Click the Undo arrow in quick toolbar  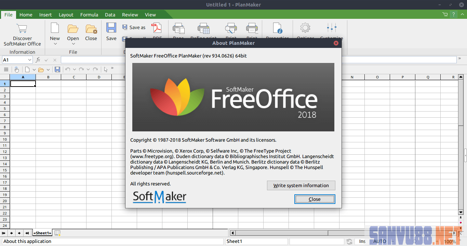point(68,69)
